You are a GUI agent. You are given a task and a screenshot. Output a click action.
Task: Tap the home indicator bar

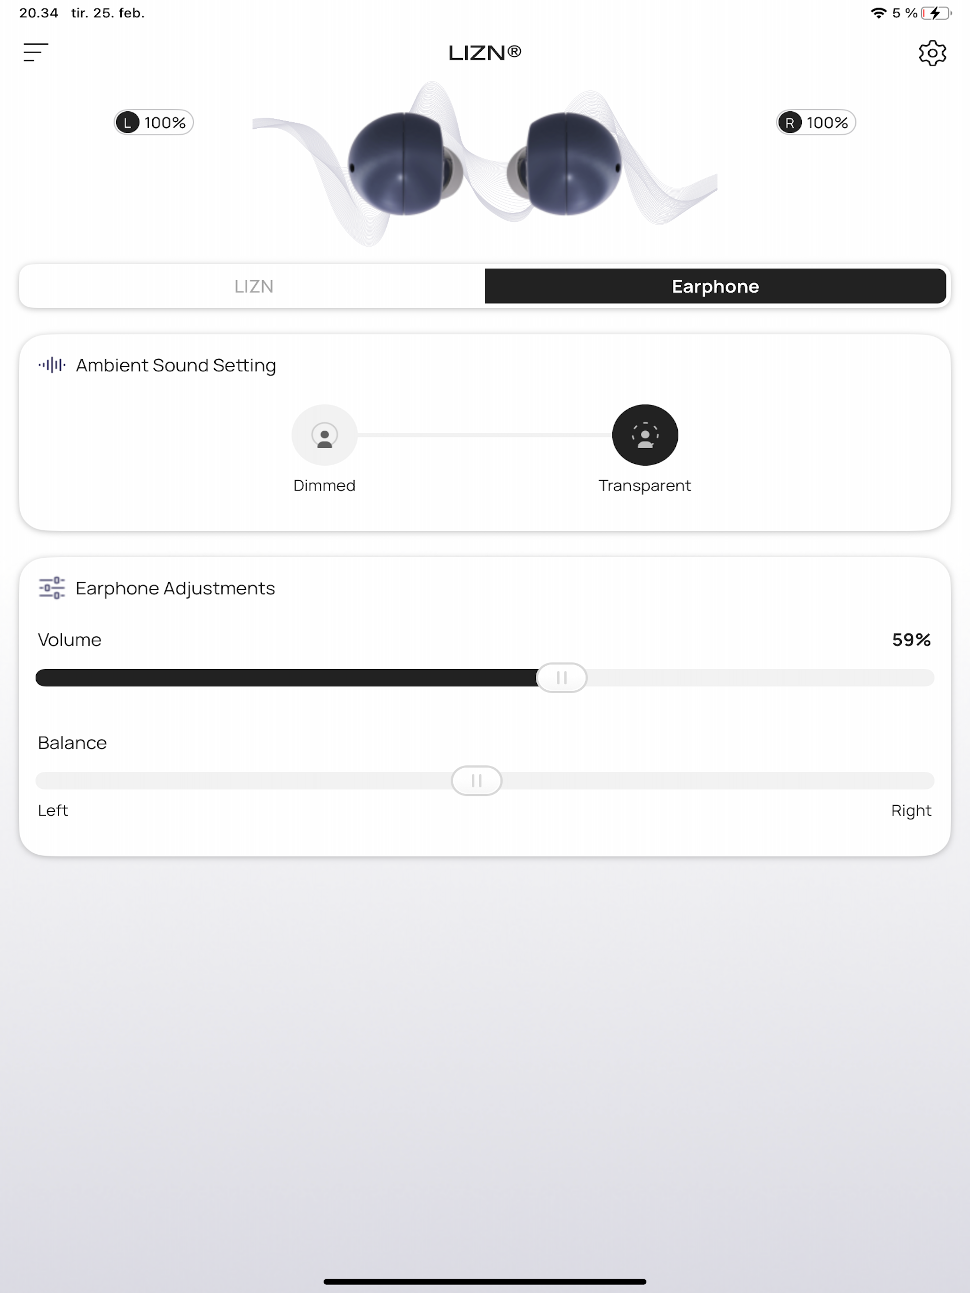tap(485, 1281)
